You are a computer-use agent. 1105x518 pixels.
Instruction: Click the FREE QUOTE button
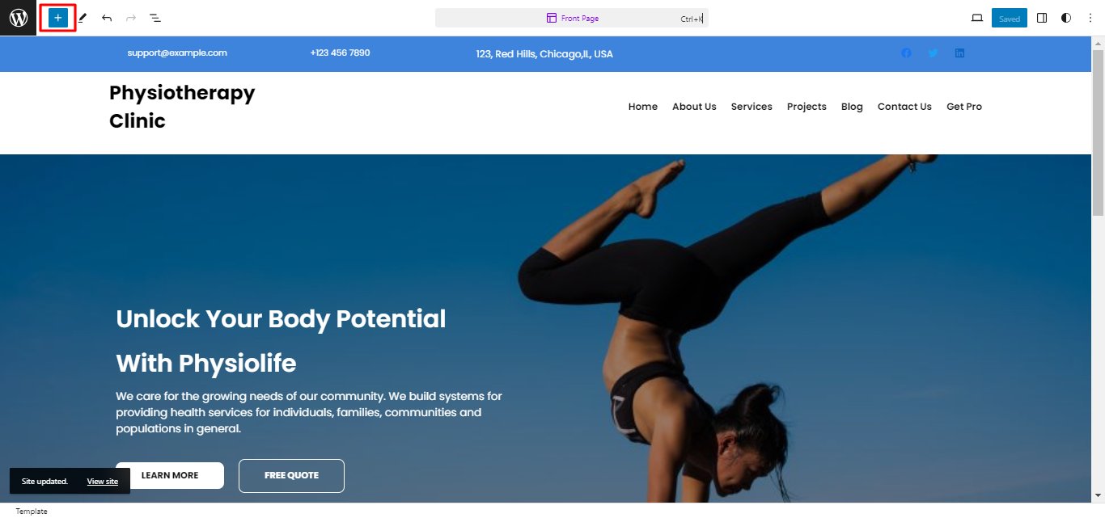point(291,475)
